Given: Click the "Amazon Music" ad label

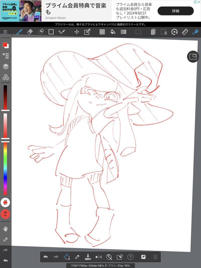Looking at the screenshot, I should click(x=56, y=18).
